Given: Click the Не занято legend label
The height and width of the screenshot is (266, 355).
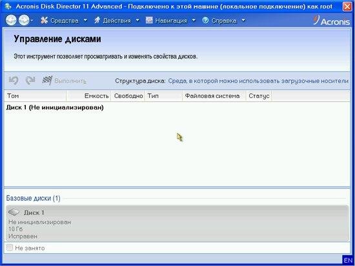Looking at the screenshot, I should [30, 248].
